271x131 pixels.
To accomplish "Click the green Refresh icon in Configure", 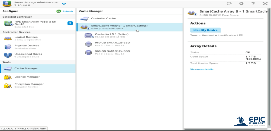I will tap(59, 11).
